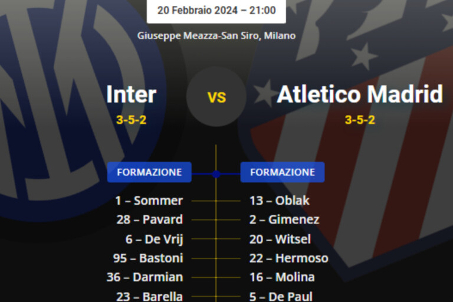Click player 1 – Sommer
Image resolution: width=453 pixels, height=302 pixels.
[149, 201]
